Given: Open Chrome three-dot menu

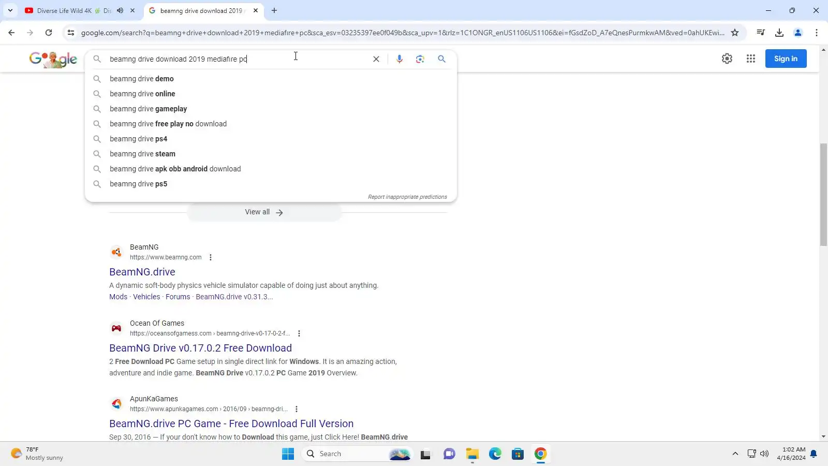Looking at the screenshot, I should coord(817,33).
